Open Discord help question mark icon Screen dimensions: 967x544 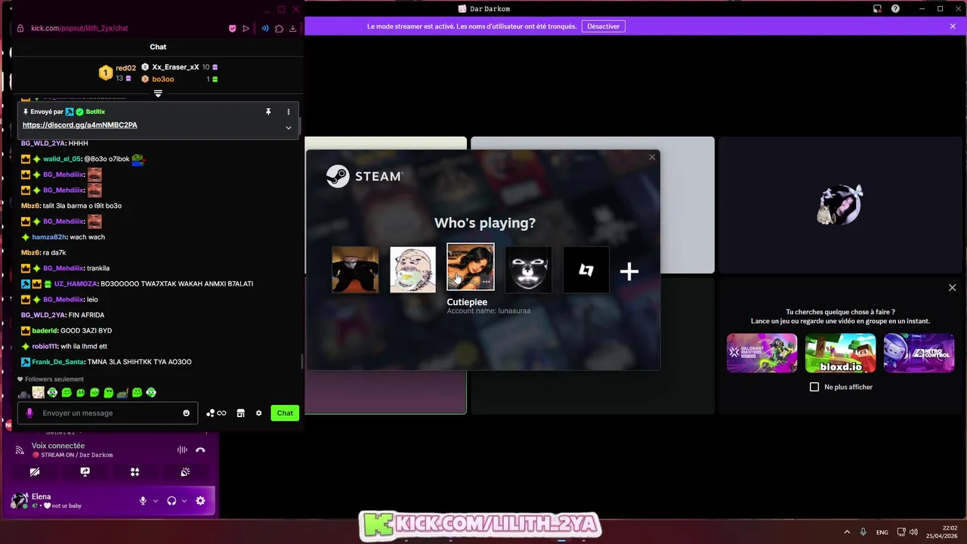point(895,8)
